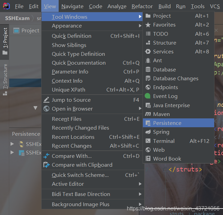The height and width of the screenshot is (215, 223).
Task: Open the Analyze menu
Action: [117, 6]
